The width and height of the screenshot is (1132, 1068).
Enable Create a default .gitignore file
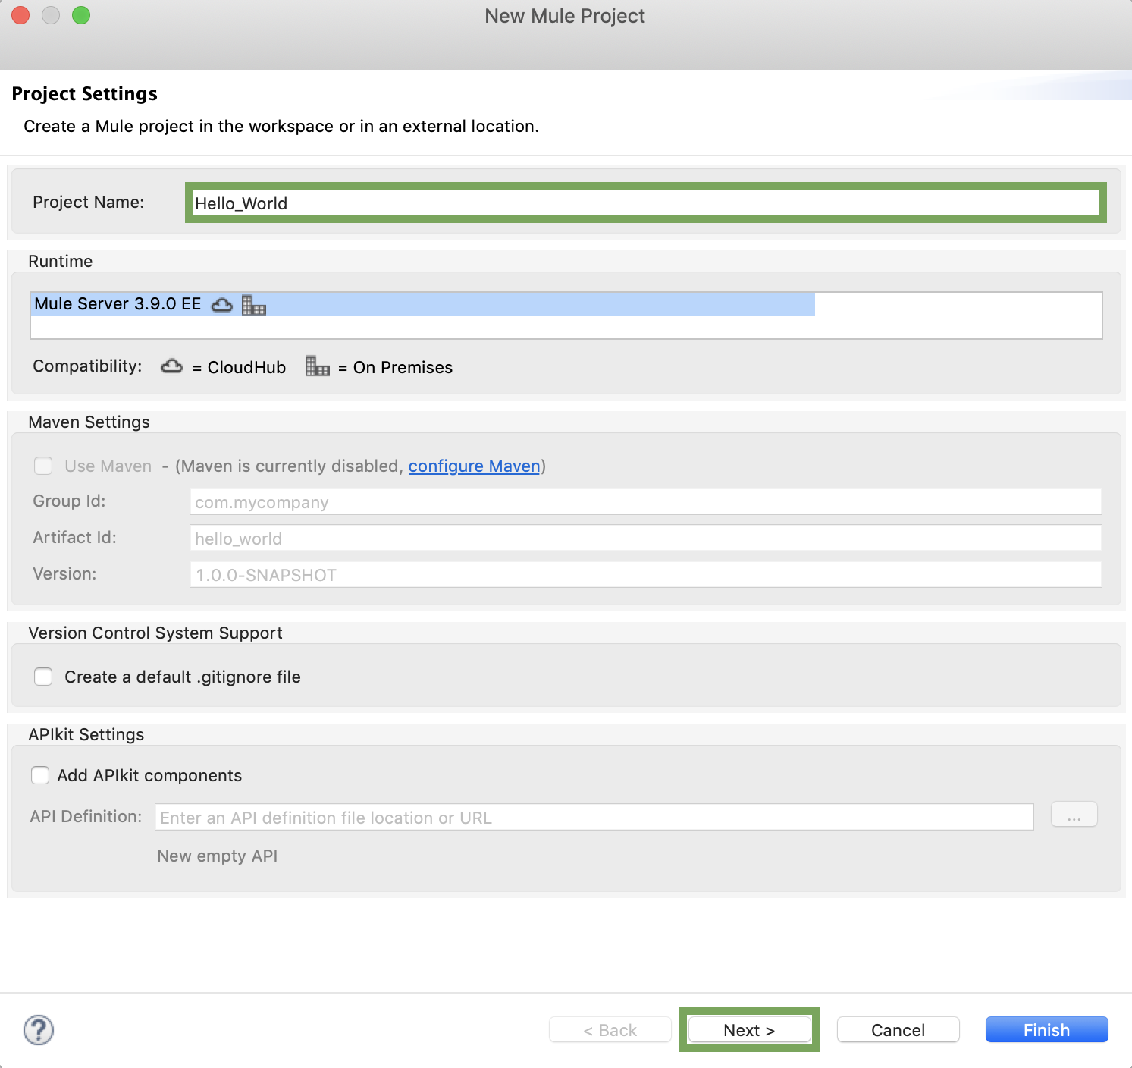(x=43, y=677)
